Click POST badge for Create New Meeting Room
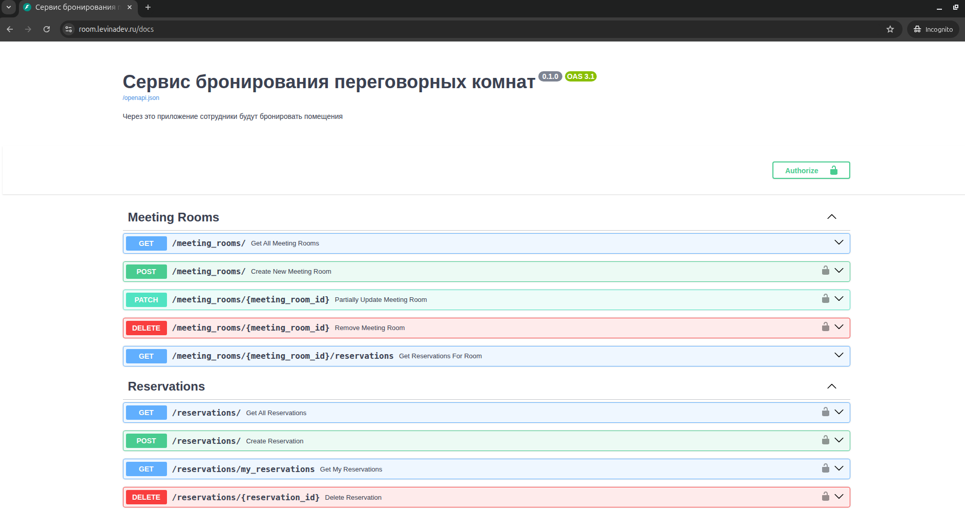Screen dimensions: 965x511 click(x=146, y=272)
